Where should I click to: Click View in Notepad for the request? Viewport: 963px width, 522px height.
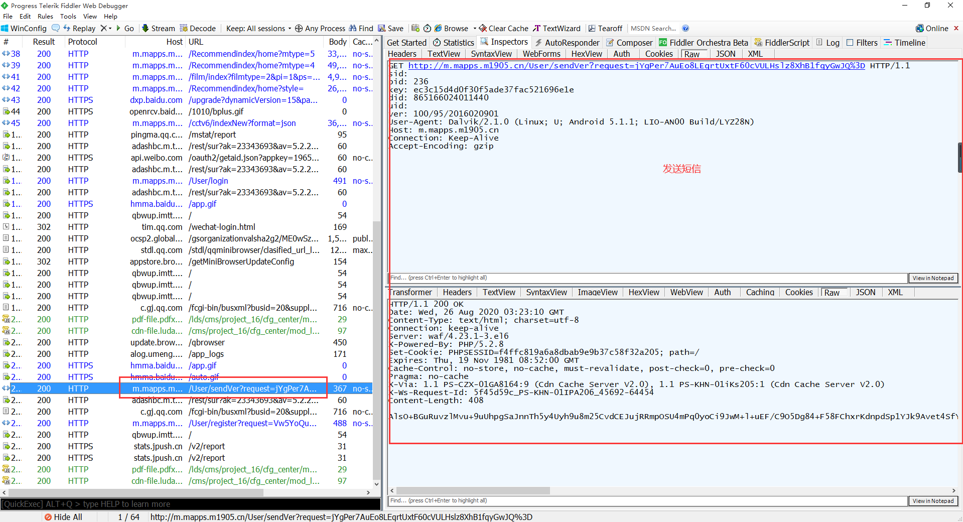tap(933, 278)
